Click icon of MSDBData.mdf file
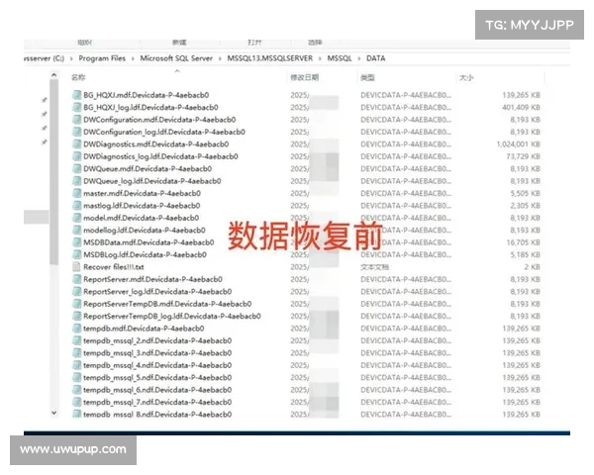The width and height of the screenshot is (594, 475). point(77,242)
